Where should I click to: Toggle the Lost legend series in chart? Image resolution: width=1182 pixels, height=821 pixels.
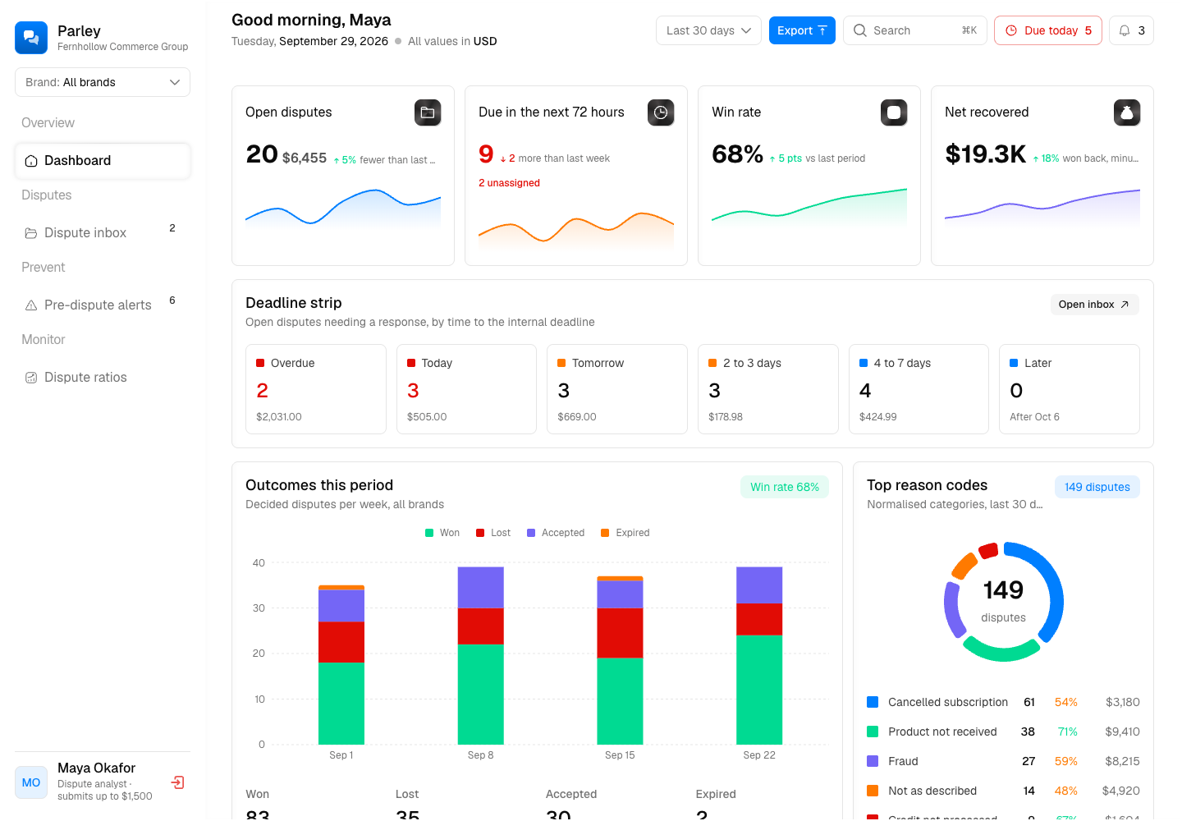[x=493, y=533]
